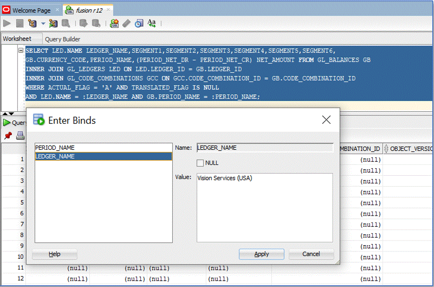
Task: Select PERIOD_NAME in the binds list
Action: coord(55,148)
